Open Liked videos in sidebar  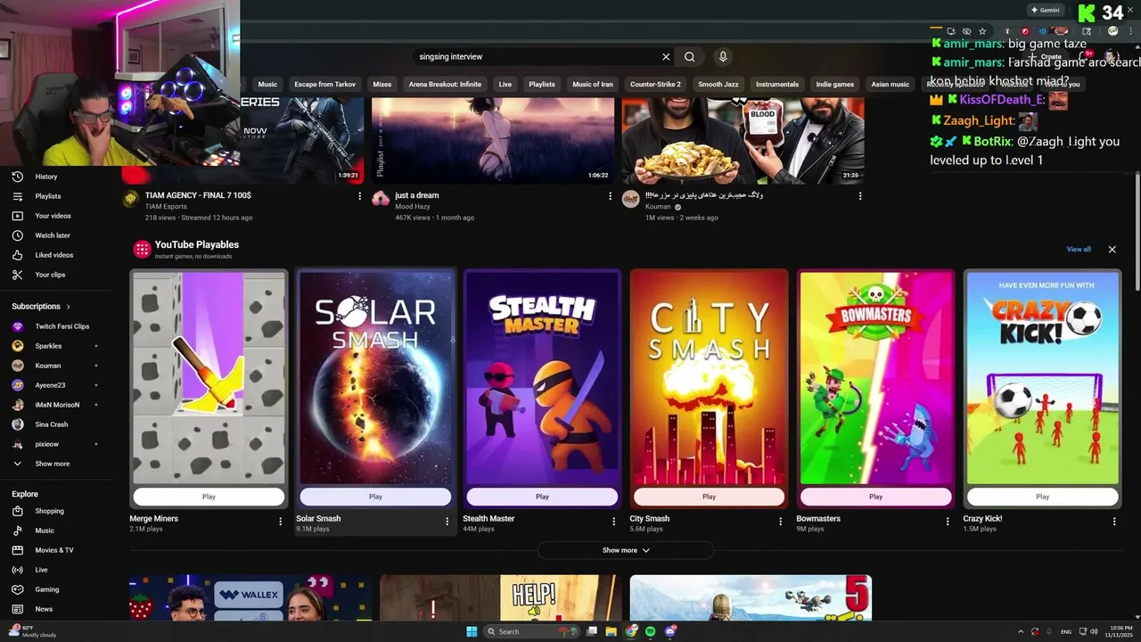[54, 255]
